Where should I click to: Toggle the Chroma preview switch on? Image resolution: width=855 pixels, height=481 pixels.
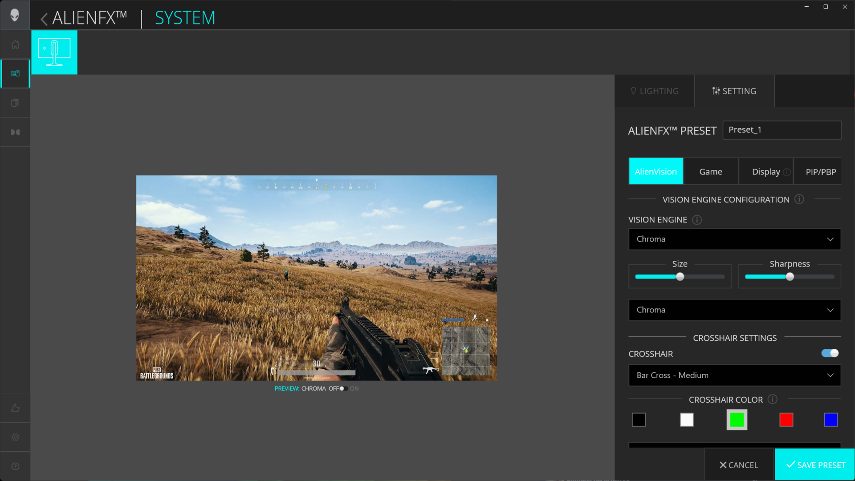coord(343,388)
